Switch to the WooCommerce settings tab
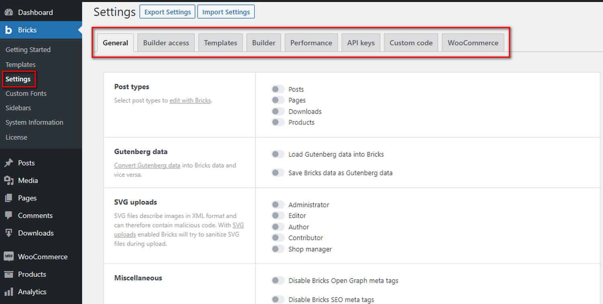The image size is (603, 304). (473, 43)
